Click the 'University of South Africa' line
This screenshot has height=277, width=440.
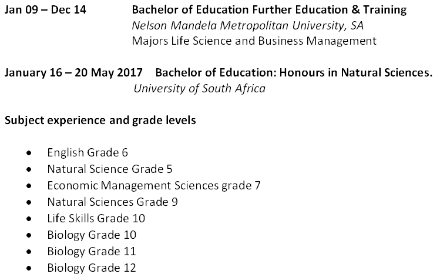tap(199, 89)
